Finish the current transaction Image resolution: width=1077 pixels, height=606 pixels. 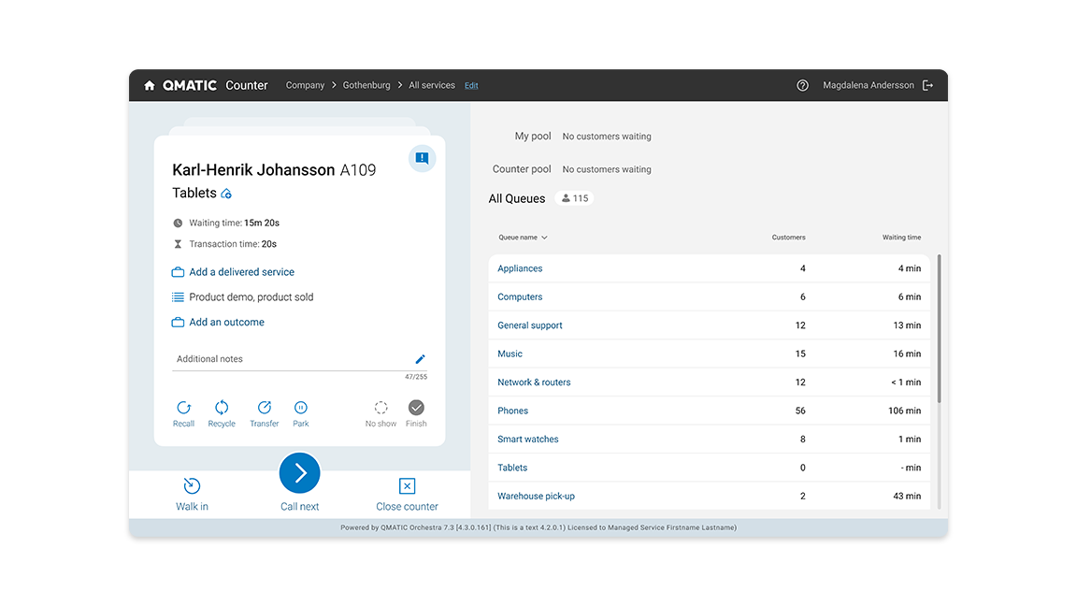(x=416, y=413)
